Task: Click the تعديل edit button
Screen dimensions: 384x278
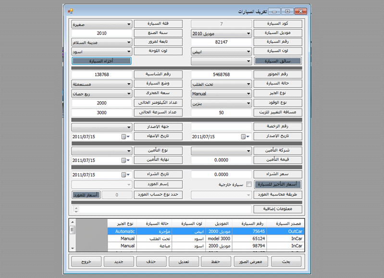Action: [184, 262]
